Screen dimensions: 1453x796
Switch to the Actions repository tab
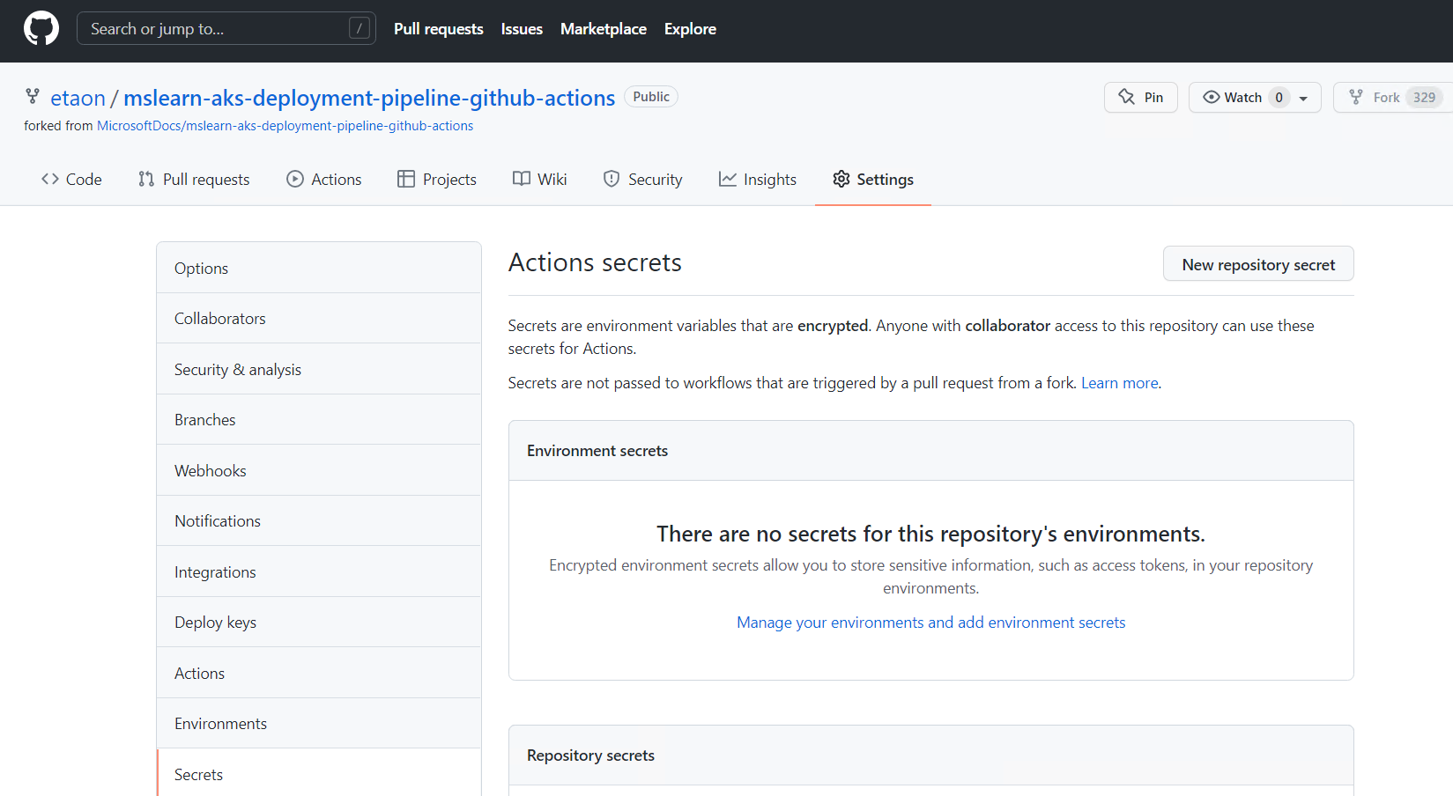click(x=324, y=179)
